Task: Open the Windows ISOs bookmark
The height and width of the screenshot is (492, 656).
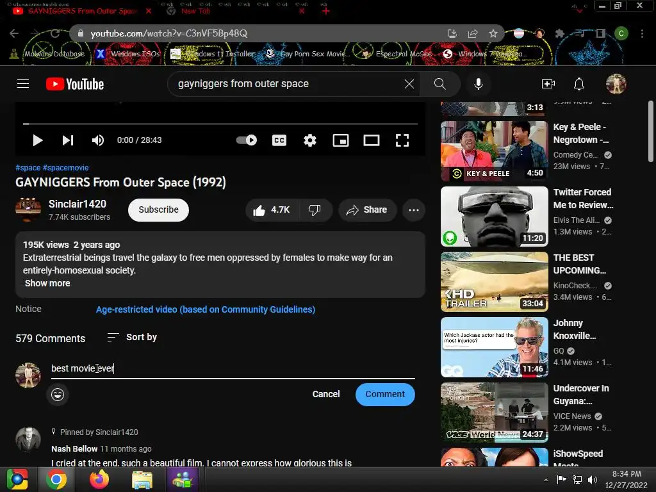Action: click(128, 54)
